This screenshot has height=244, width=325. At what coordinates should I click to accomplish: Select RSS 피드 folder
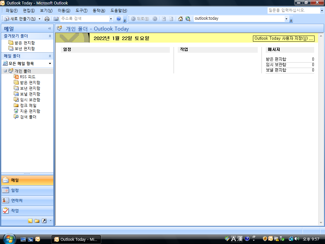(28, 77)
